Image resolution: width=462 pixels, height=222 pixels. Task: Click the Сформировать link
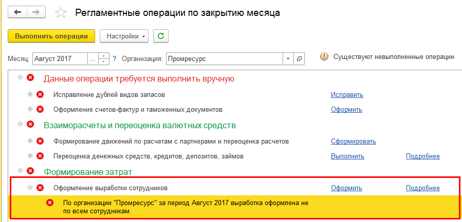[x=353, y=141]
